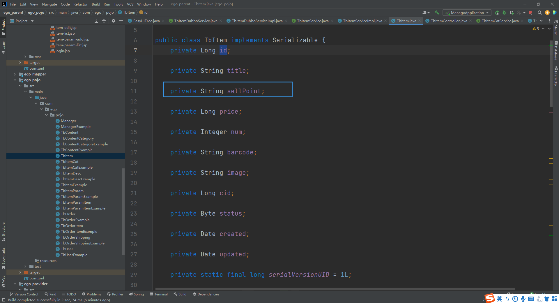
Task: Click Sogou voice input microphone icon
Action: [523, 299]
